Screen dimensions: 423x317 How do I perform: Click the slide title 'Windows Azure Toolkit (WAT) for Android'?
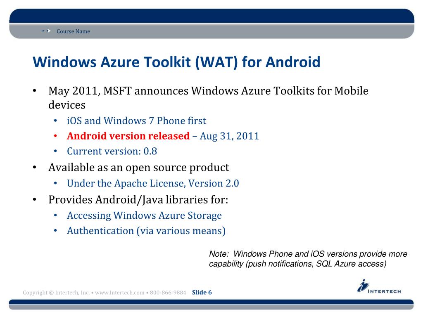coord(176,62)
